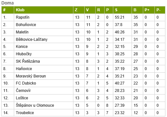Select the Z column header

pyautogui.click(x=76, y=10)
